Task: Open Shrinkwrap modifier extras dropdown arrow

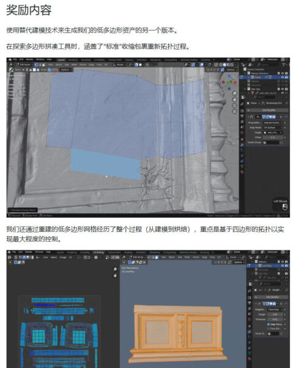Action: click(277, 117)
